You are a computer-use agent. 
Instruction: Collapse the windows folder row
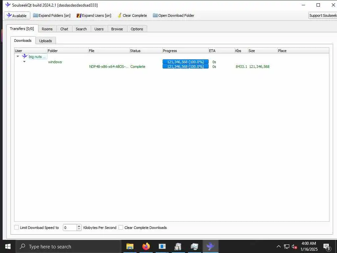(24, 62)
